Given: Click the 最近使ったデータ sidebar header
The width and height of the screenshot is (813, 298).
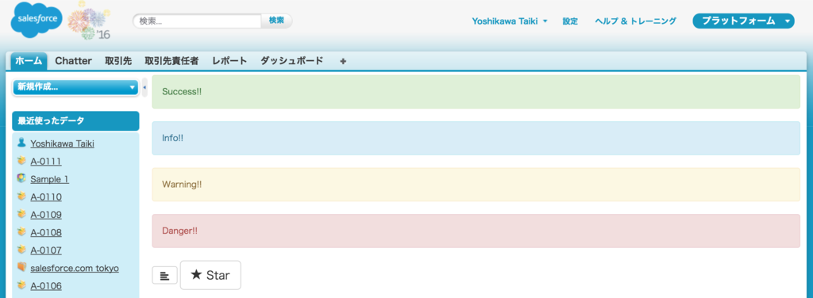Looking at the screenshot, I should click(x=75, y=121).
